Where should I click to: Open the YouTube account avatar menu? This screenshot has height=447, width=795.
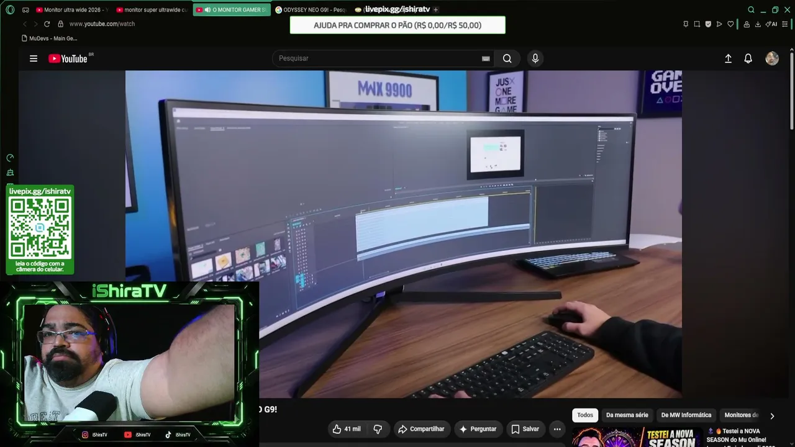click(772, 58)
